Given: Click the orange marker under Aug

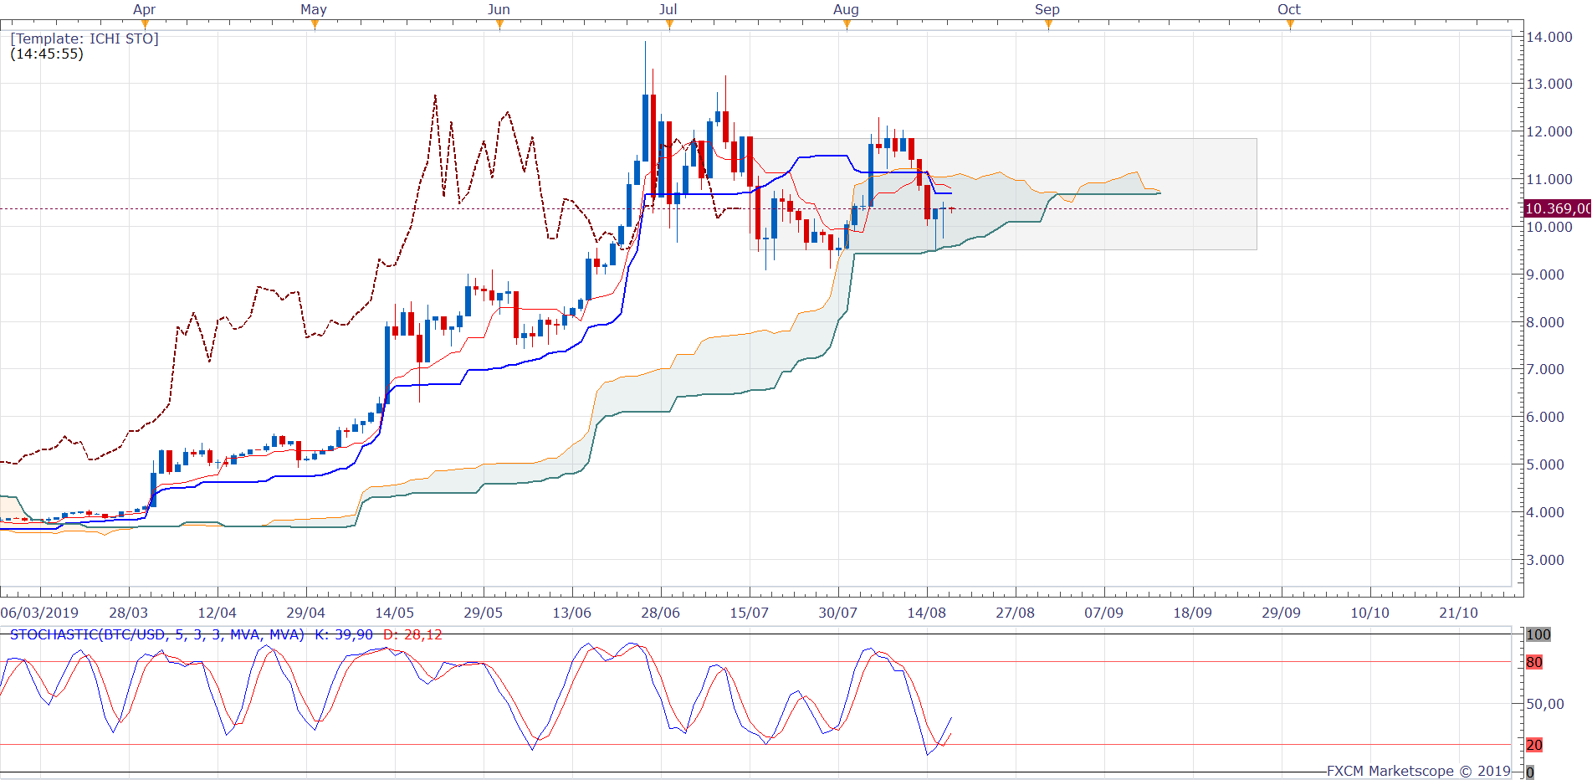Looking at the screenshot, I should 847,24.
